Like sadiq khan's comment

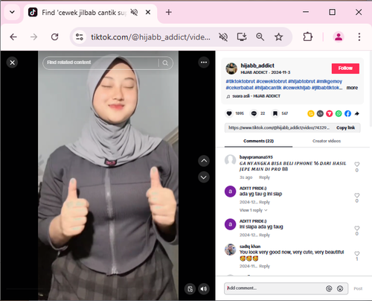(x=357, y=253)
